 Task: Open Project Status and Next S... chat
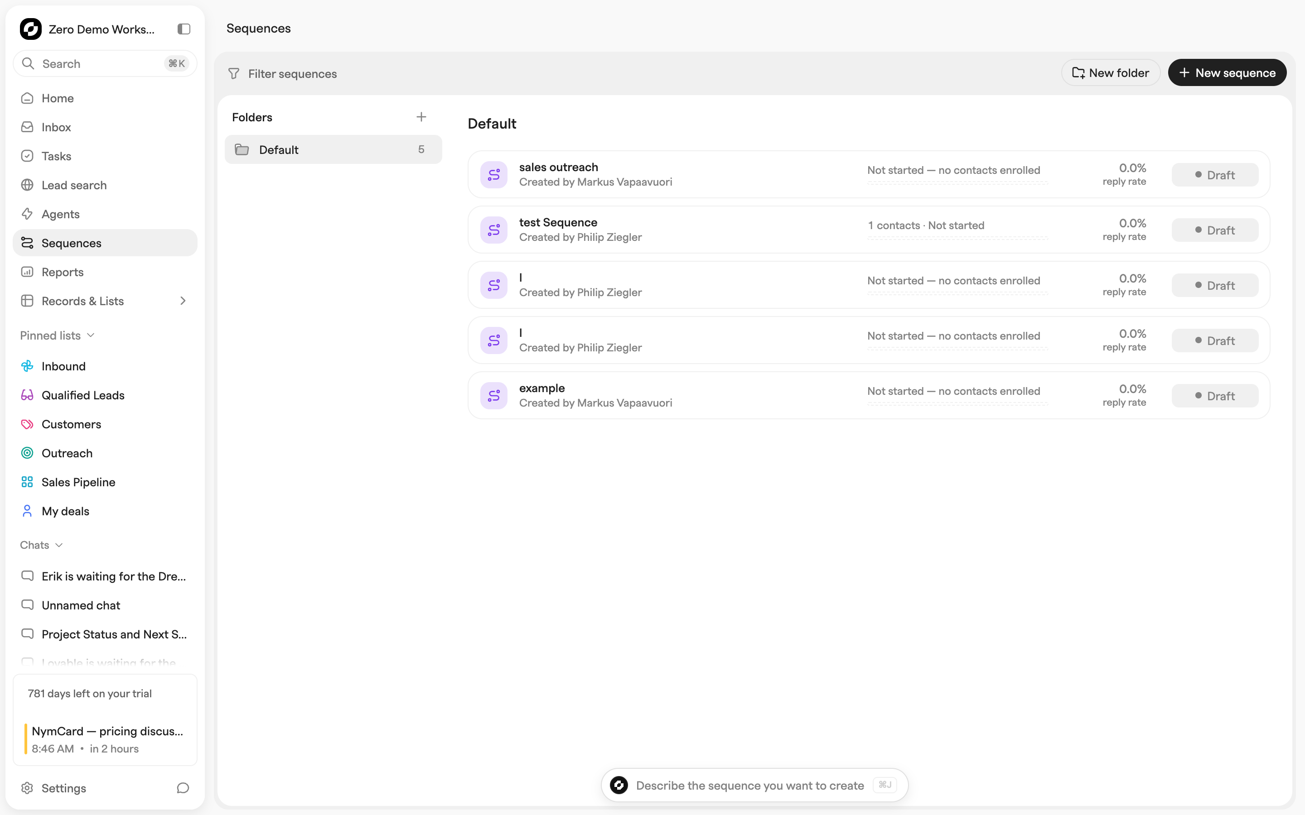pyautogui.click(x=105, y=634)
